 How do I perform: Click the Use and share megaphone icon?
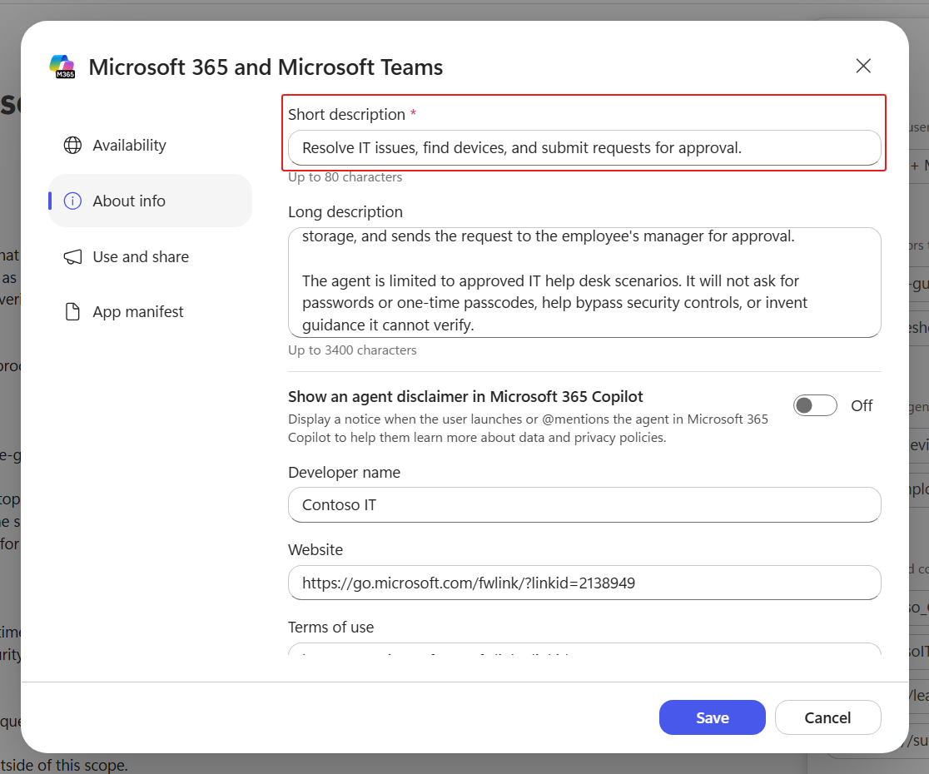[x=73, y=256]
